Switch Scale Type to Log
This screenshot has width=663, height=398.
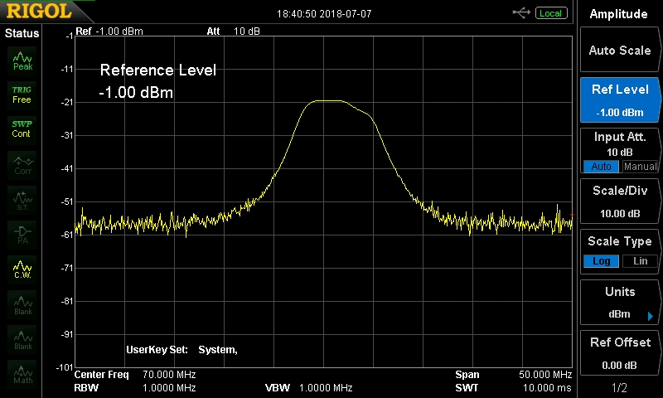601,261
